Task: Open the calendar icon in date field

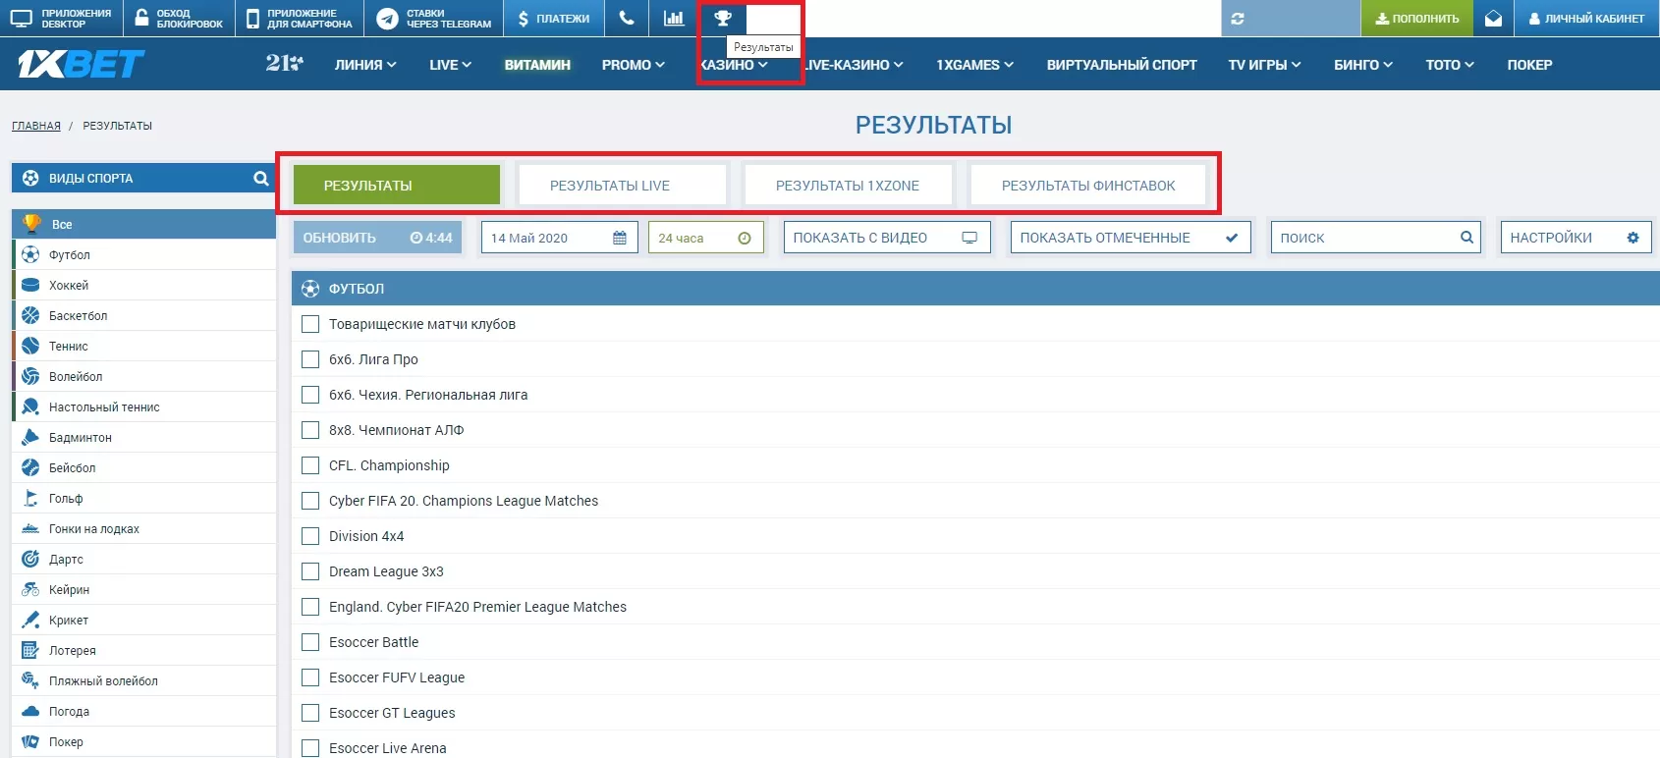Action: click(x=619, y=238)
